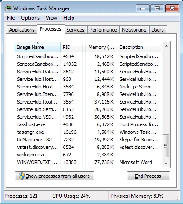
Task: Sort by Description column header
Action: point(139,47)
